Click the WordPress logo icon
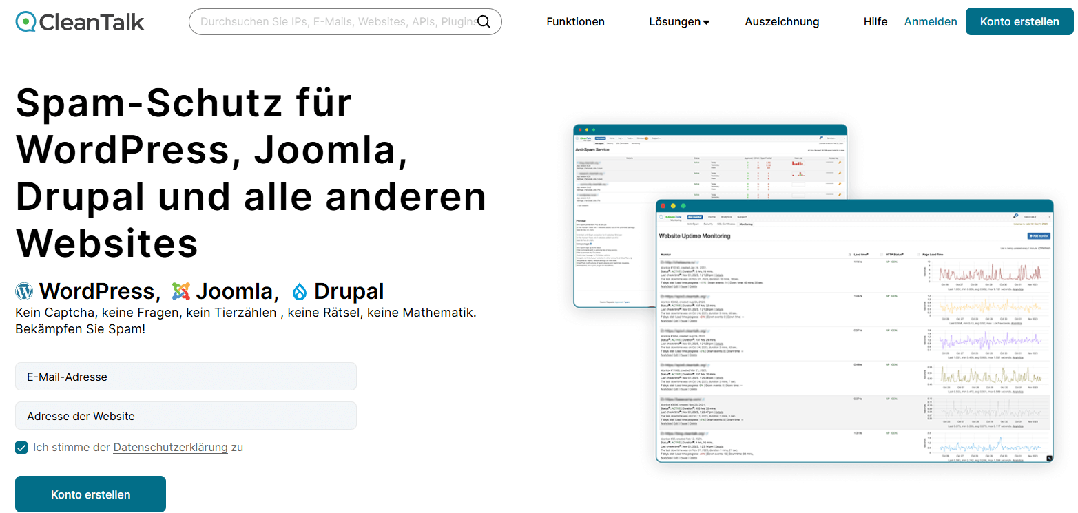This screenshot has width=1078, height=513. [x=24, y=291]
